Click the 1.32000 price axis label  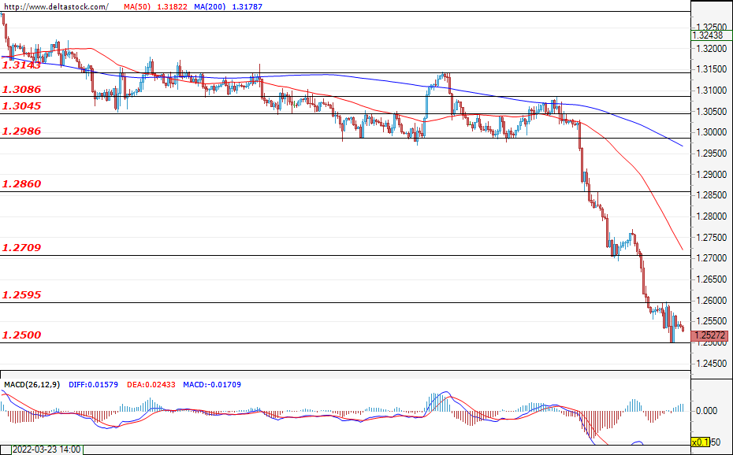pos(712,49)
